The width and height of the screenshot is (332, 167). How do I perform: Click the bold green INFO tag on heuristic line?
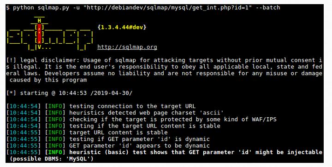tap(55, 152)
